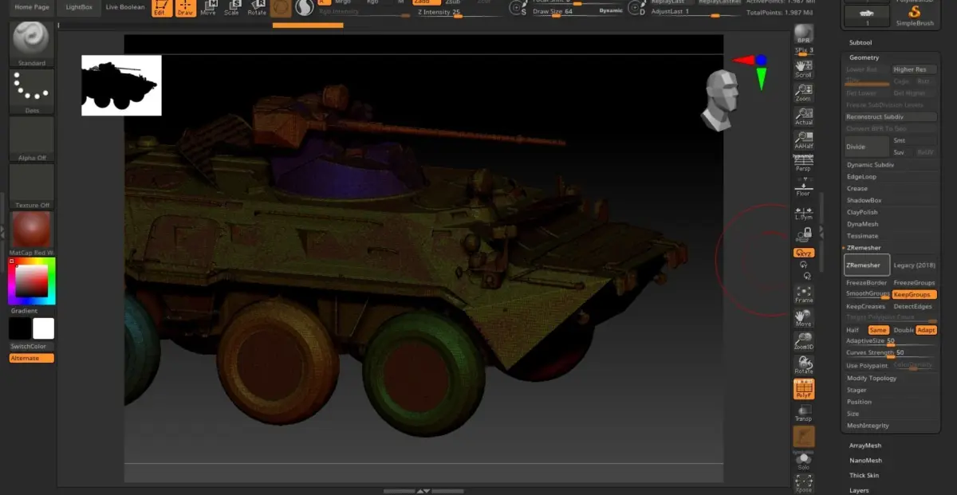Image resolution: width=957 pixels, height=495 pixels.
Task: Select the Standard brush thumbnail
Action: pyautogui.click(x=32, y=44)
